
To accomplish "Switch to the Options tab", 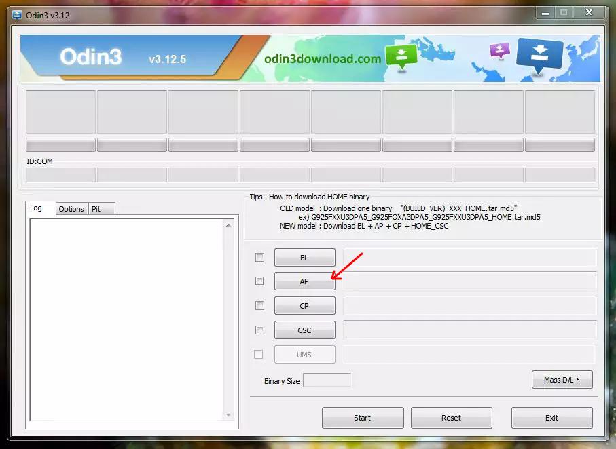I will point(71,209).
